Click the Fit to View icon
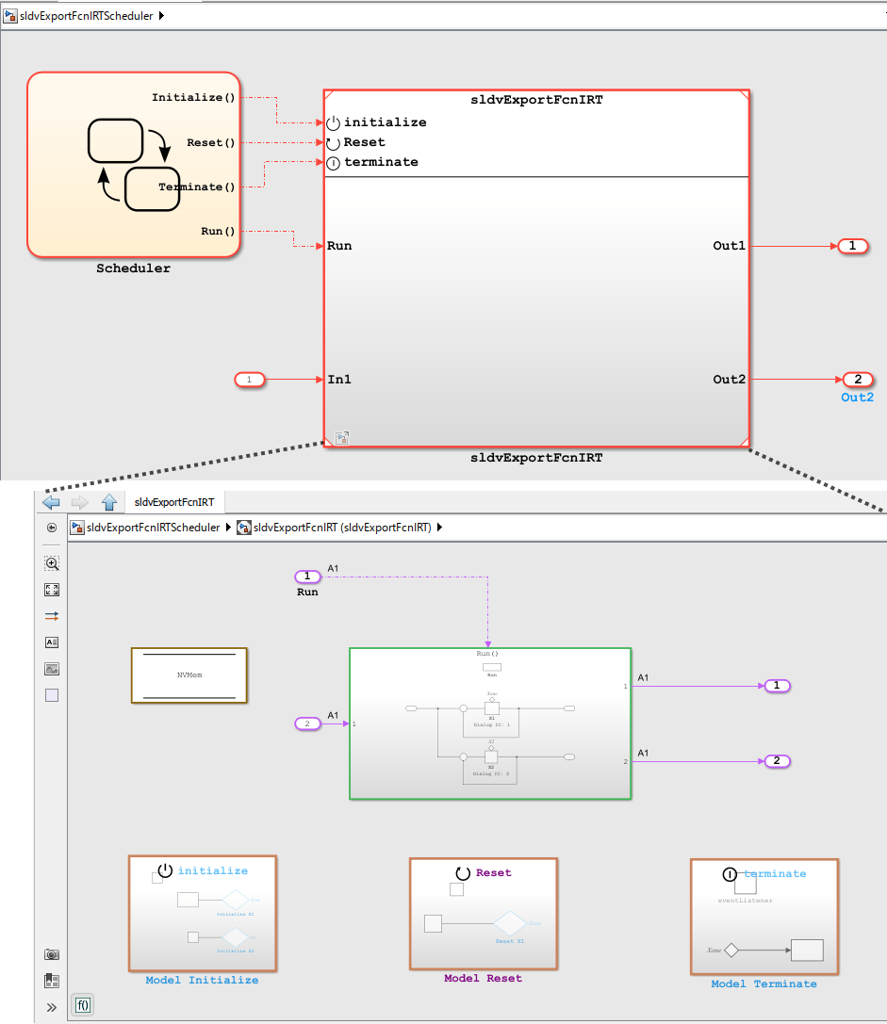 (52, 589)
